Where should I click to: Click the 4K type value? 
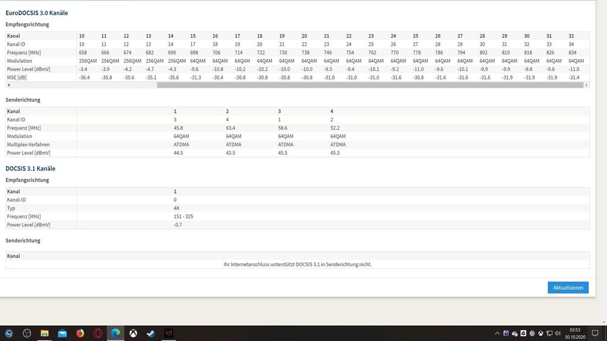tap(177, 208)
